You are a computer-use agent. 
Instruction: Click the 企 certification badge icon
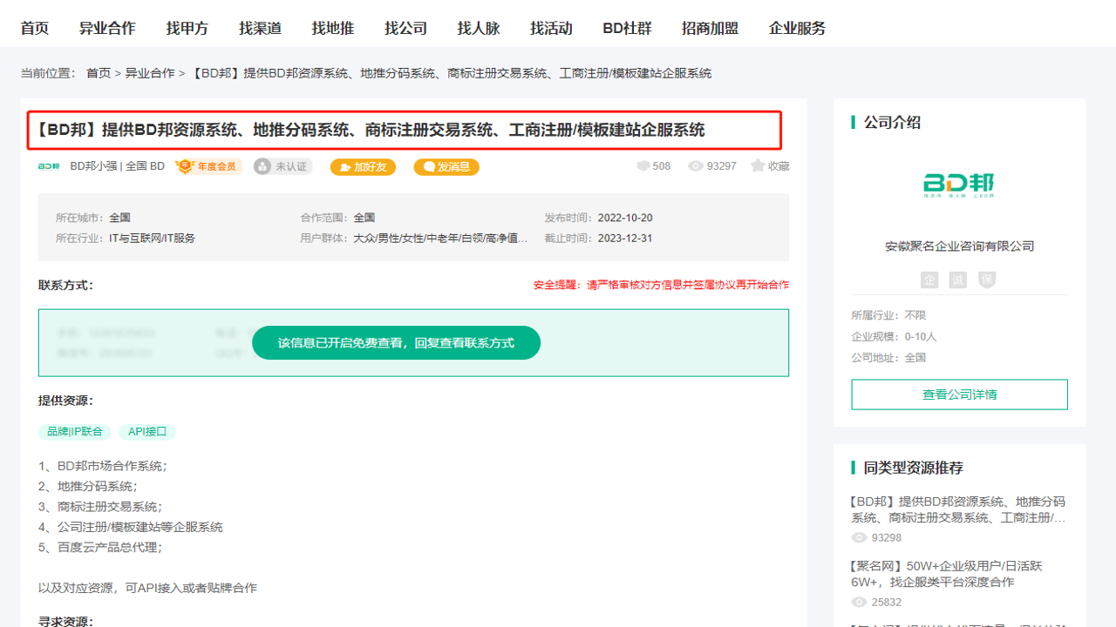coord(929,280)
